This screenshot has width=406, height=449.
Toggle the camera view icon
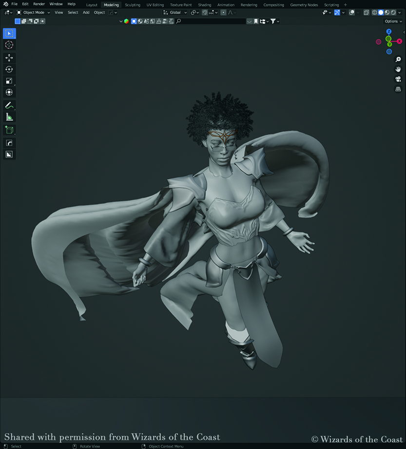pos(398,79)
